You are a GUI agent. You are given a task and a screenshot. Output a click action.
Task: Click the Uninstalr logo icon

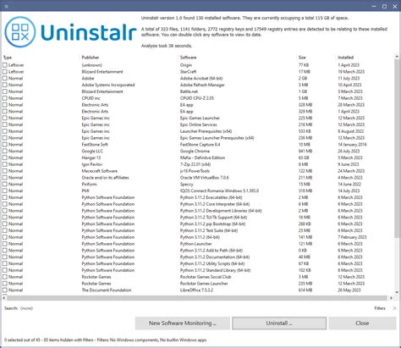pos(20,32)
